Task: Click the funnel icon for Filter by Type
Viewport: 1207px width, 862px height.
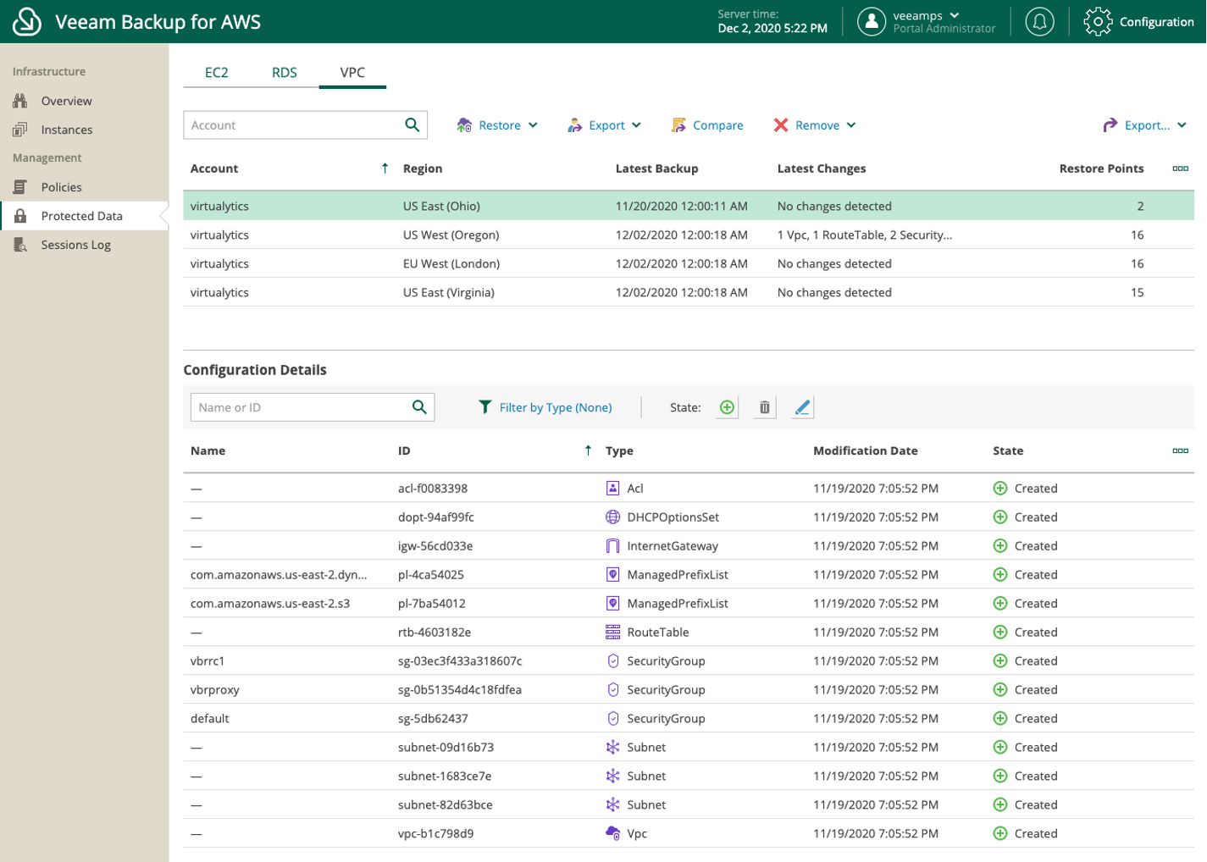Action: click(x=485, y=407)
